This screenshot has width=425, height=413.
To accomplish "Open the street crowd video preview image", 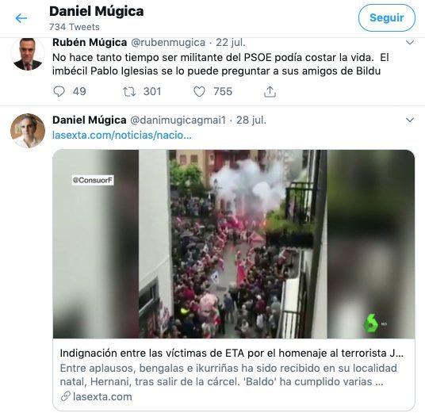I will (234, 243).
